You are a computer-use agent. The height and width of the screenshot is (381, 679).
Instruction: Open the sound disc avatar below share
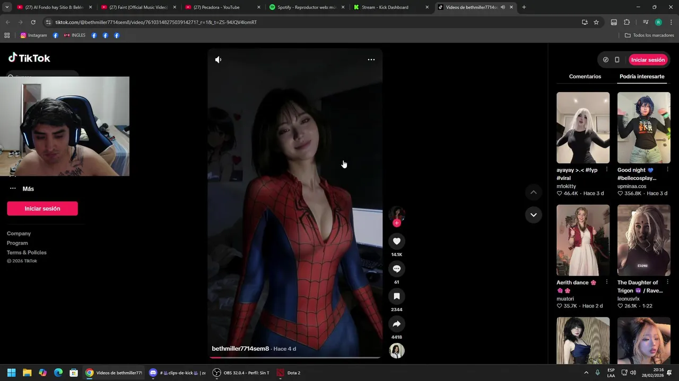coord(397,351)
